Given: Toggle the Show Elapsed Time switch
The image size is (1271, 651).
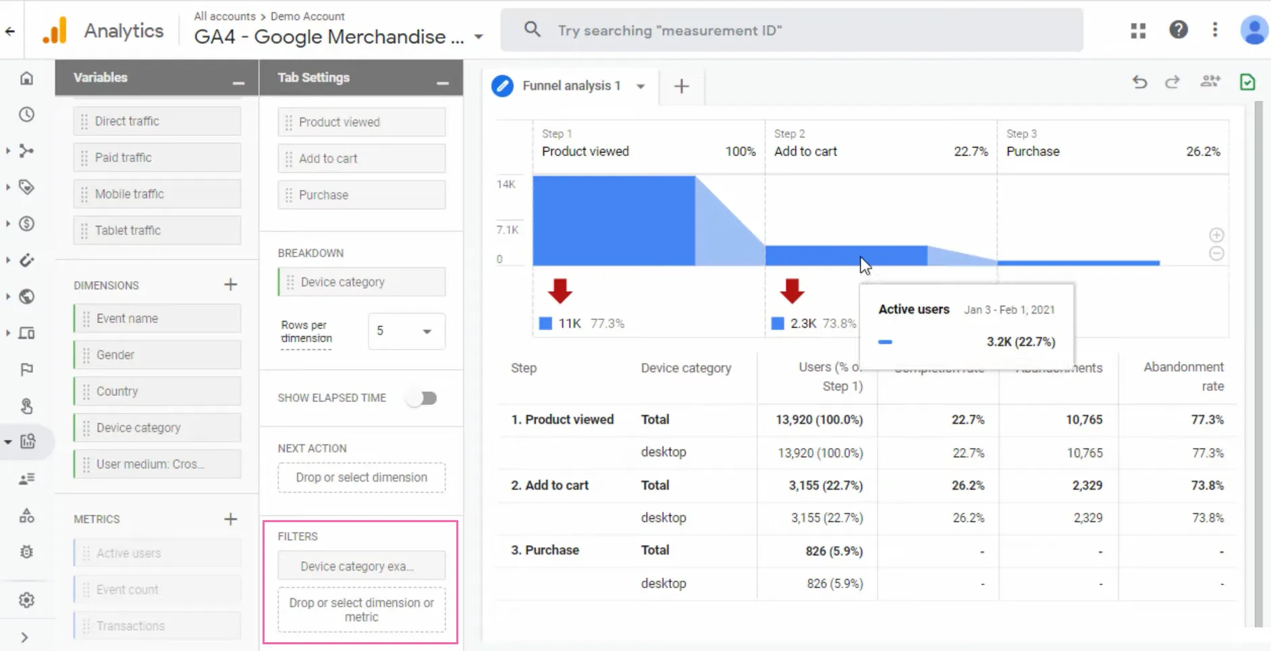Looking at the screenshot, I should [x=423, y=399].
